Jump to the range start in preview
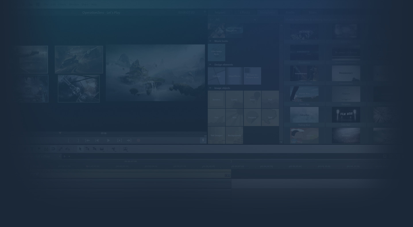This screenshot has height=227, width=413. coord(88,140)
